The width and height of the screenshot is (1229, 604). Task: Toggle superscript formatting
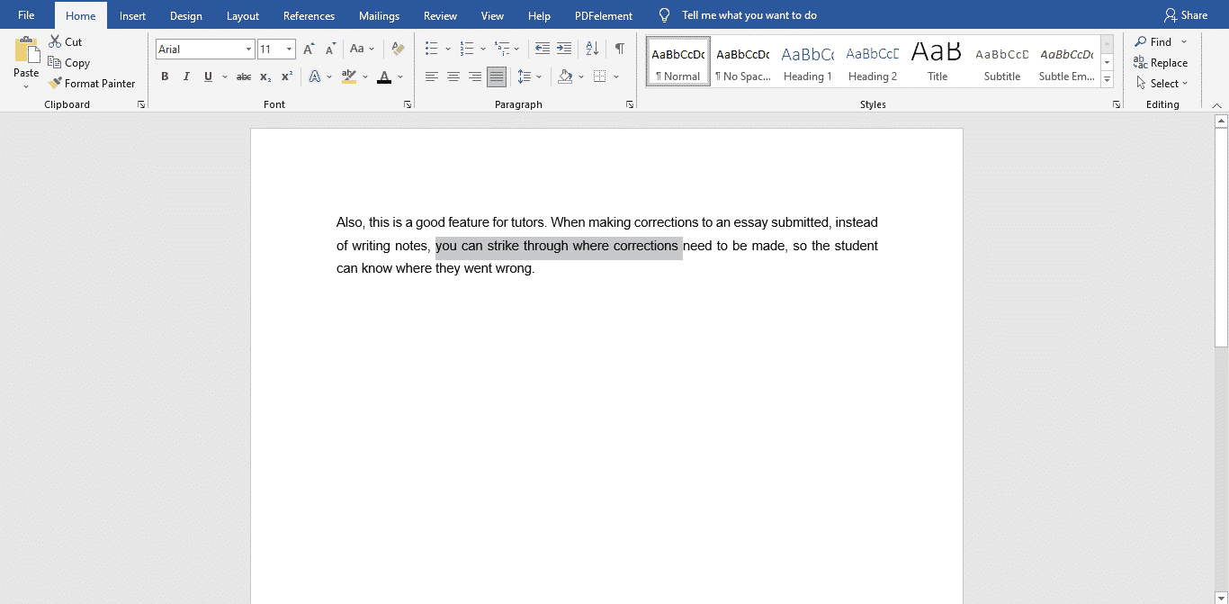point(286,77)
